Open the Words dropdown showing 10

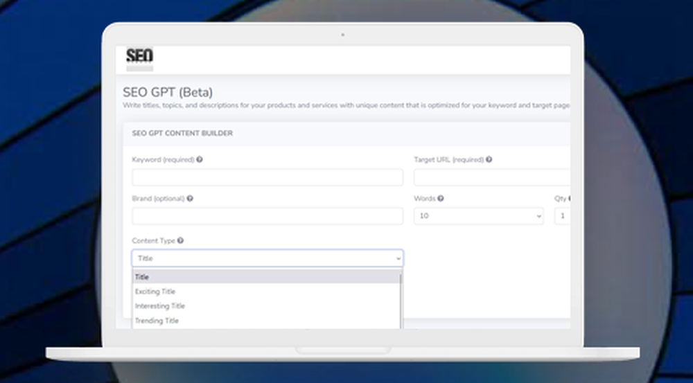[x=479, y=216]
